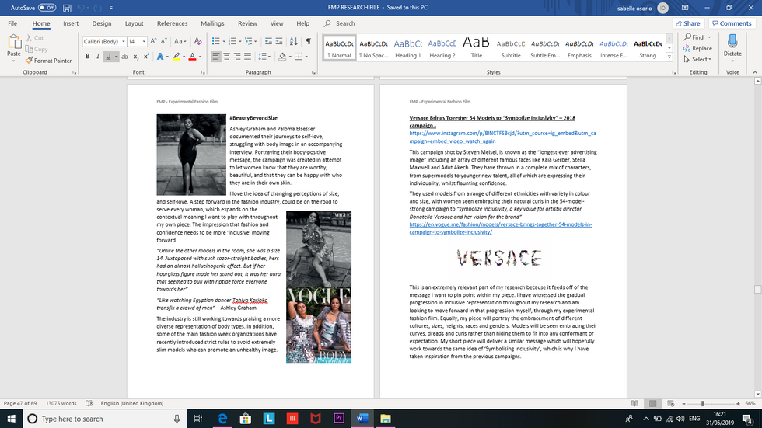
Task: Increase font size with Grow Font
Action: tap(153, 41)
